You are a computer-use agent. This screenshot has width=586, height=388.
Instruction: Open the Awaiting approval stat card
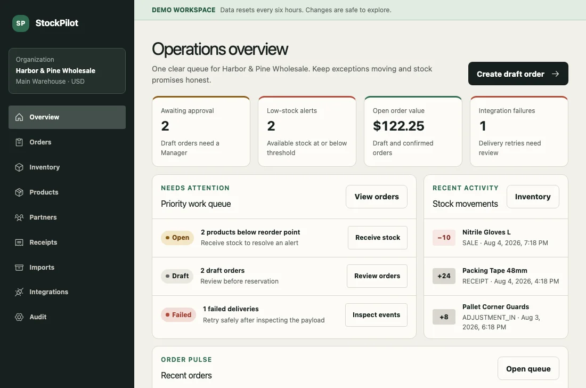click(x=201, y=131)
